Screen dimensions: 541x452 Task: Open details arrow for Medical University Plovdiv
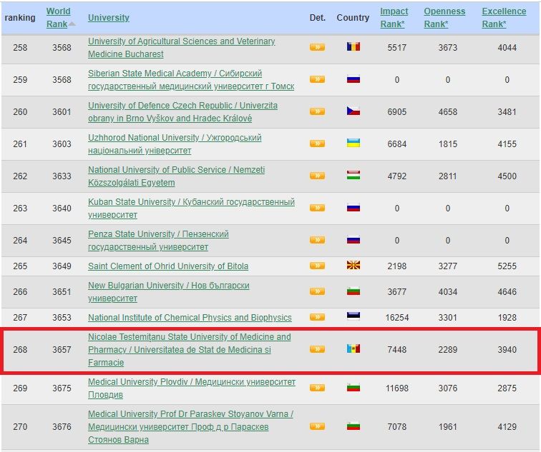click(x=317, y=388)
